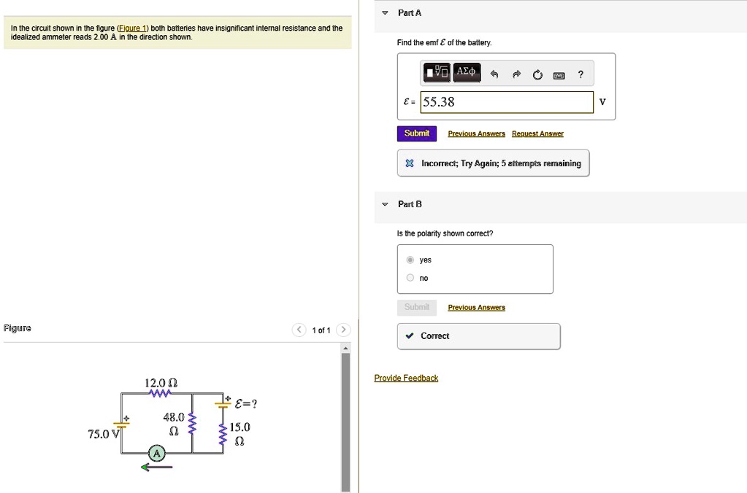Collapse the Part B section
Image resolution: width=747 pixels, height=493 pixels.
[385, 204]
